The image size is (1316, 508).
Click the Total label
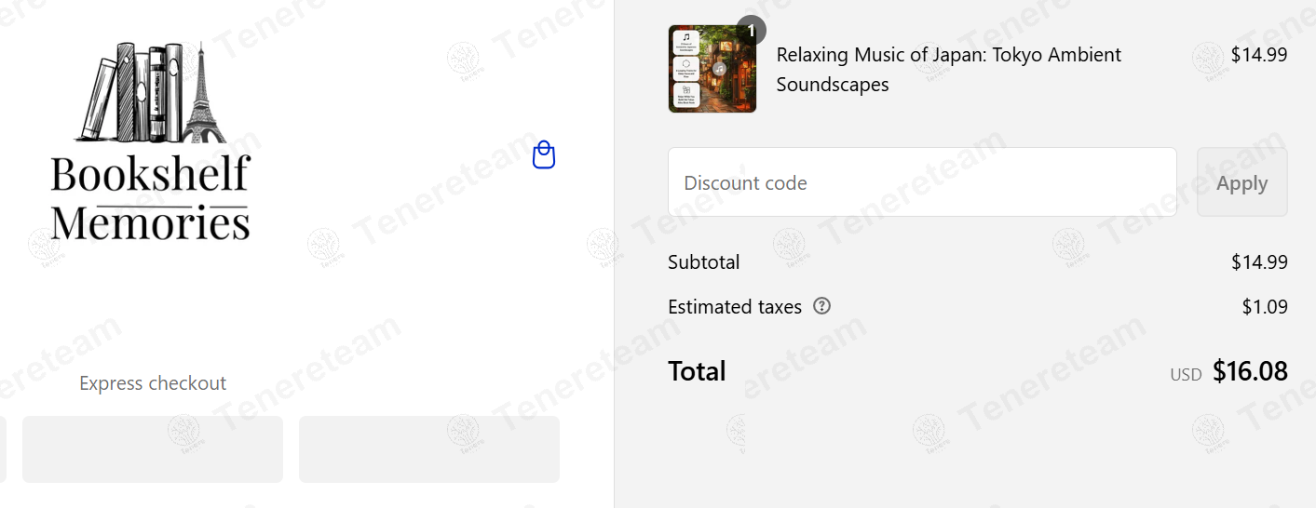[x=697, y=371]
